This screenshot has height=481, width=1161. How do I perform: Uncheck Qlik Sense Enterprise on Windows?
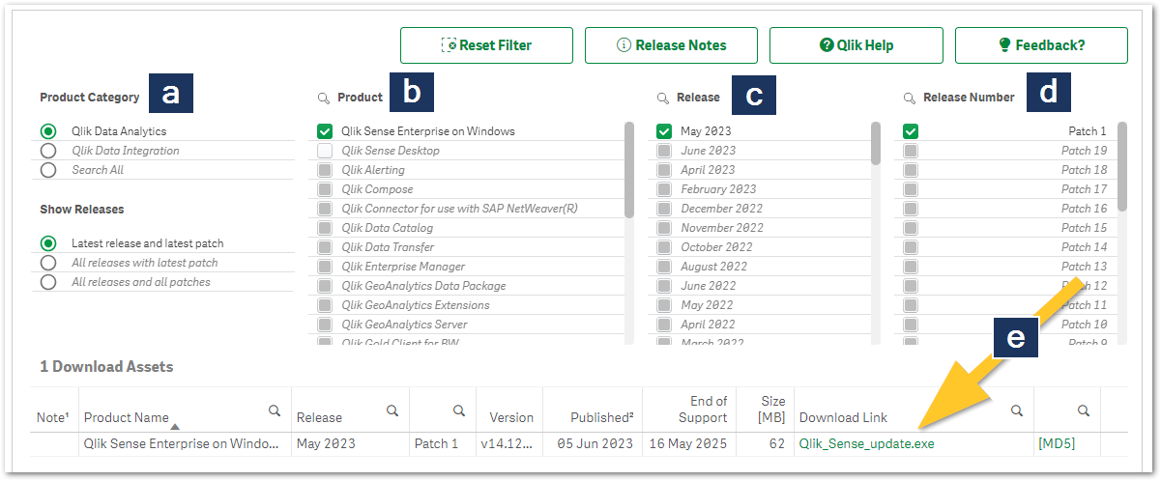325,131
